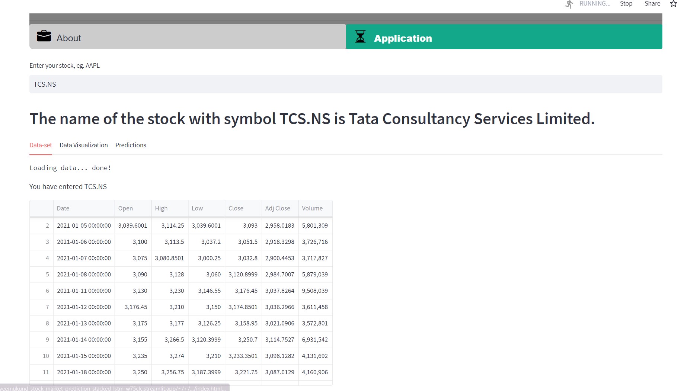Click the 'You have entered TCS.NS' text

(x=68, y=187)
